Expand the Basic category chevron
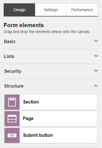The width and height of the screenshot is (102, 148). pos(96,41)
